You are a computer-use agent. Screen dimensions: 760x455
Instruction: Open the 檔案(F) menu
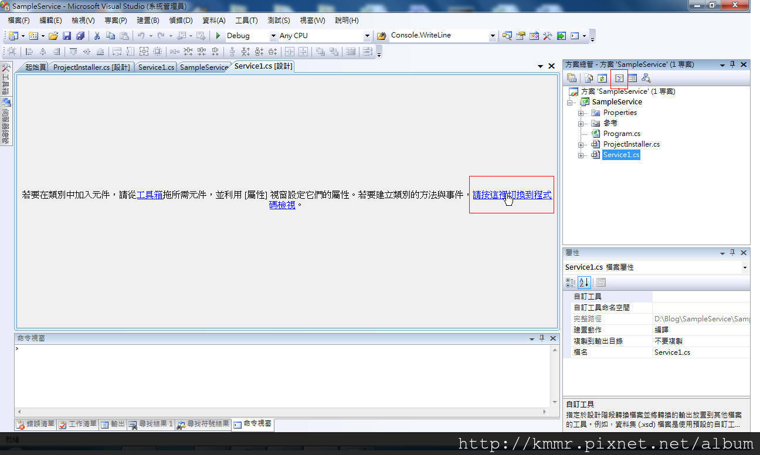[x=19, y=20]
